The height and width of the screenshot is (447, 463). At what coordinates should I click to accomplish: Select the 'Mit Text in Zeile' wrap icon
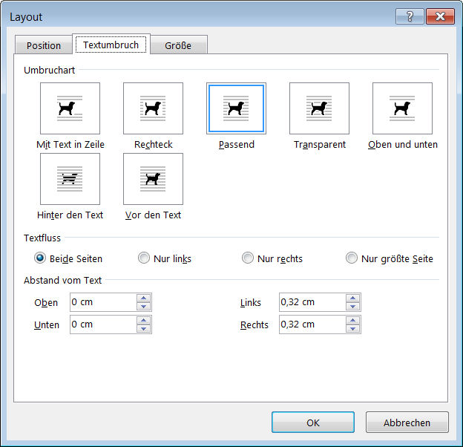click(x=70, y=108)
